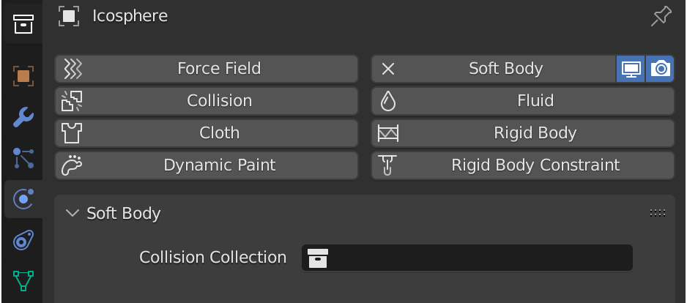Add Force Field physics
This screenshot has width=687, height=303.
point(207,69)
